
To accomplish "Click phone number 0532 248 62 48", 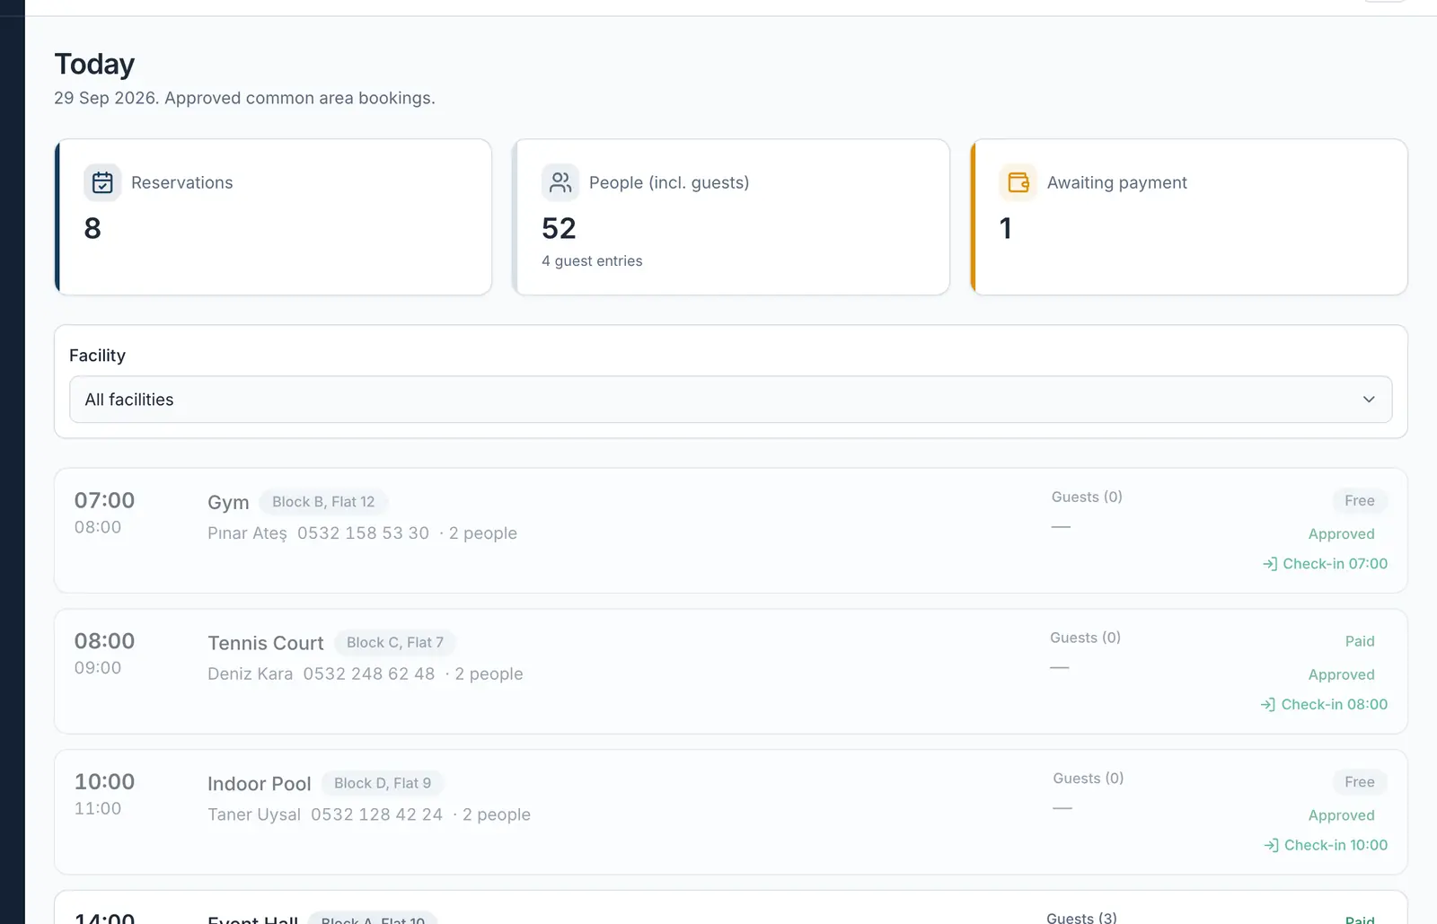I will 369,674.
